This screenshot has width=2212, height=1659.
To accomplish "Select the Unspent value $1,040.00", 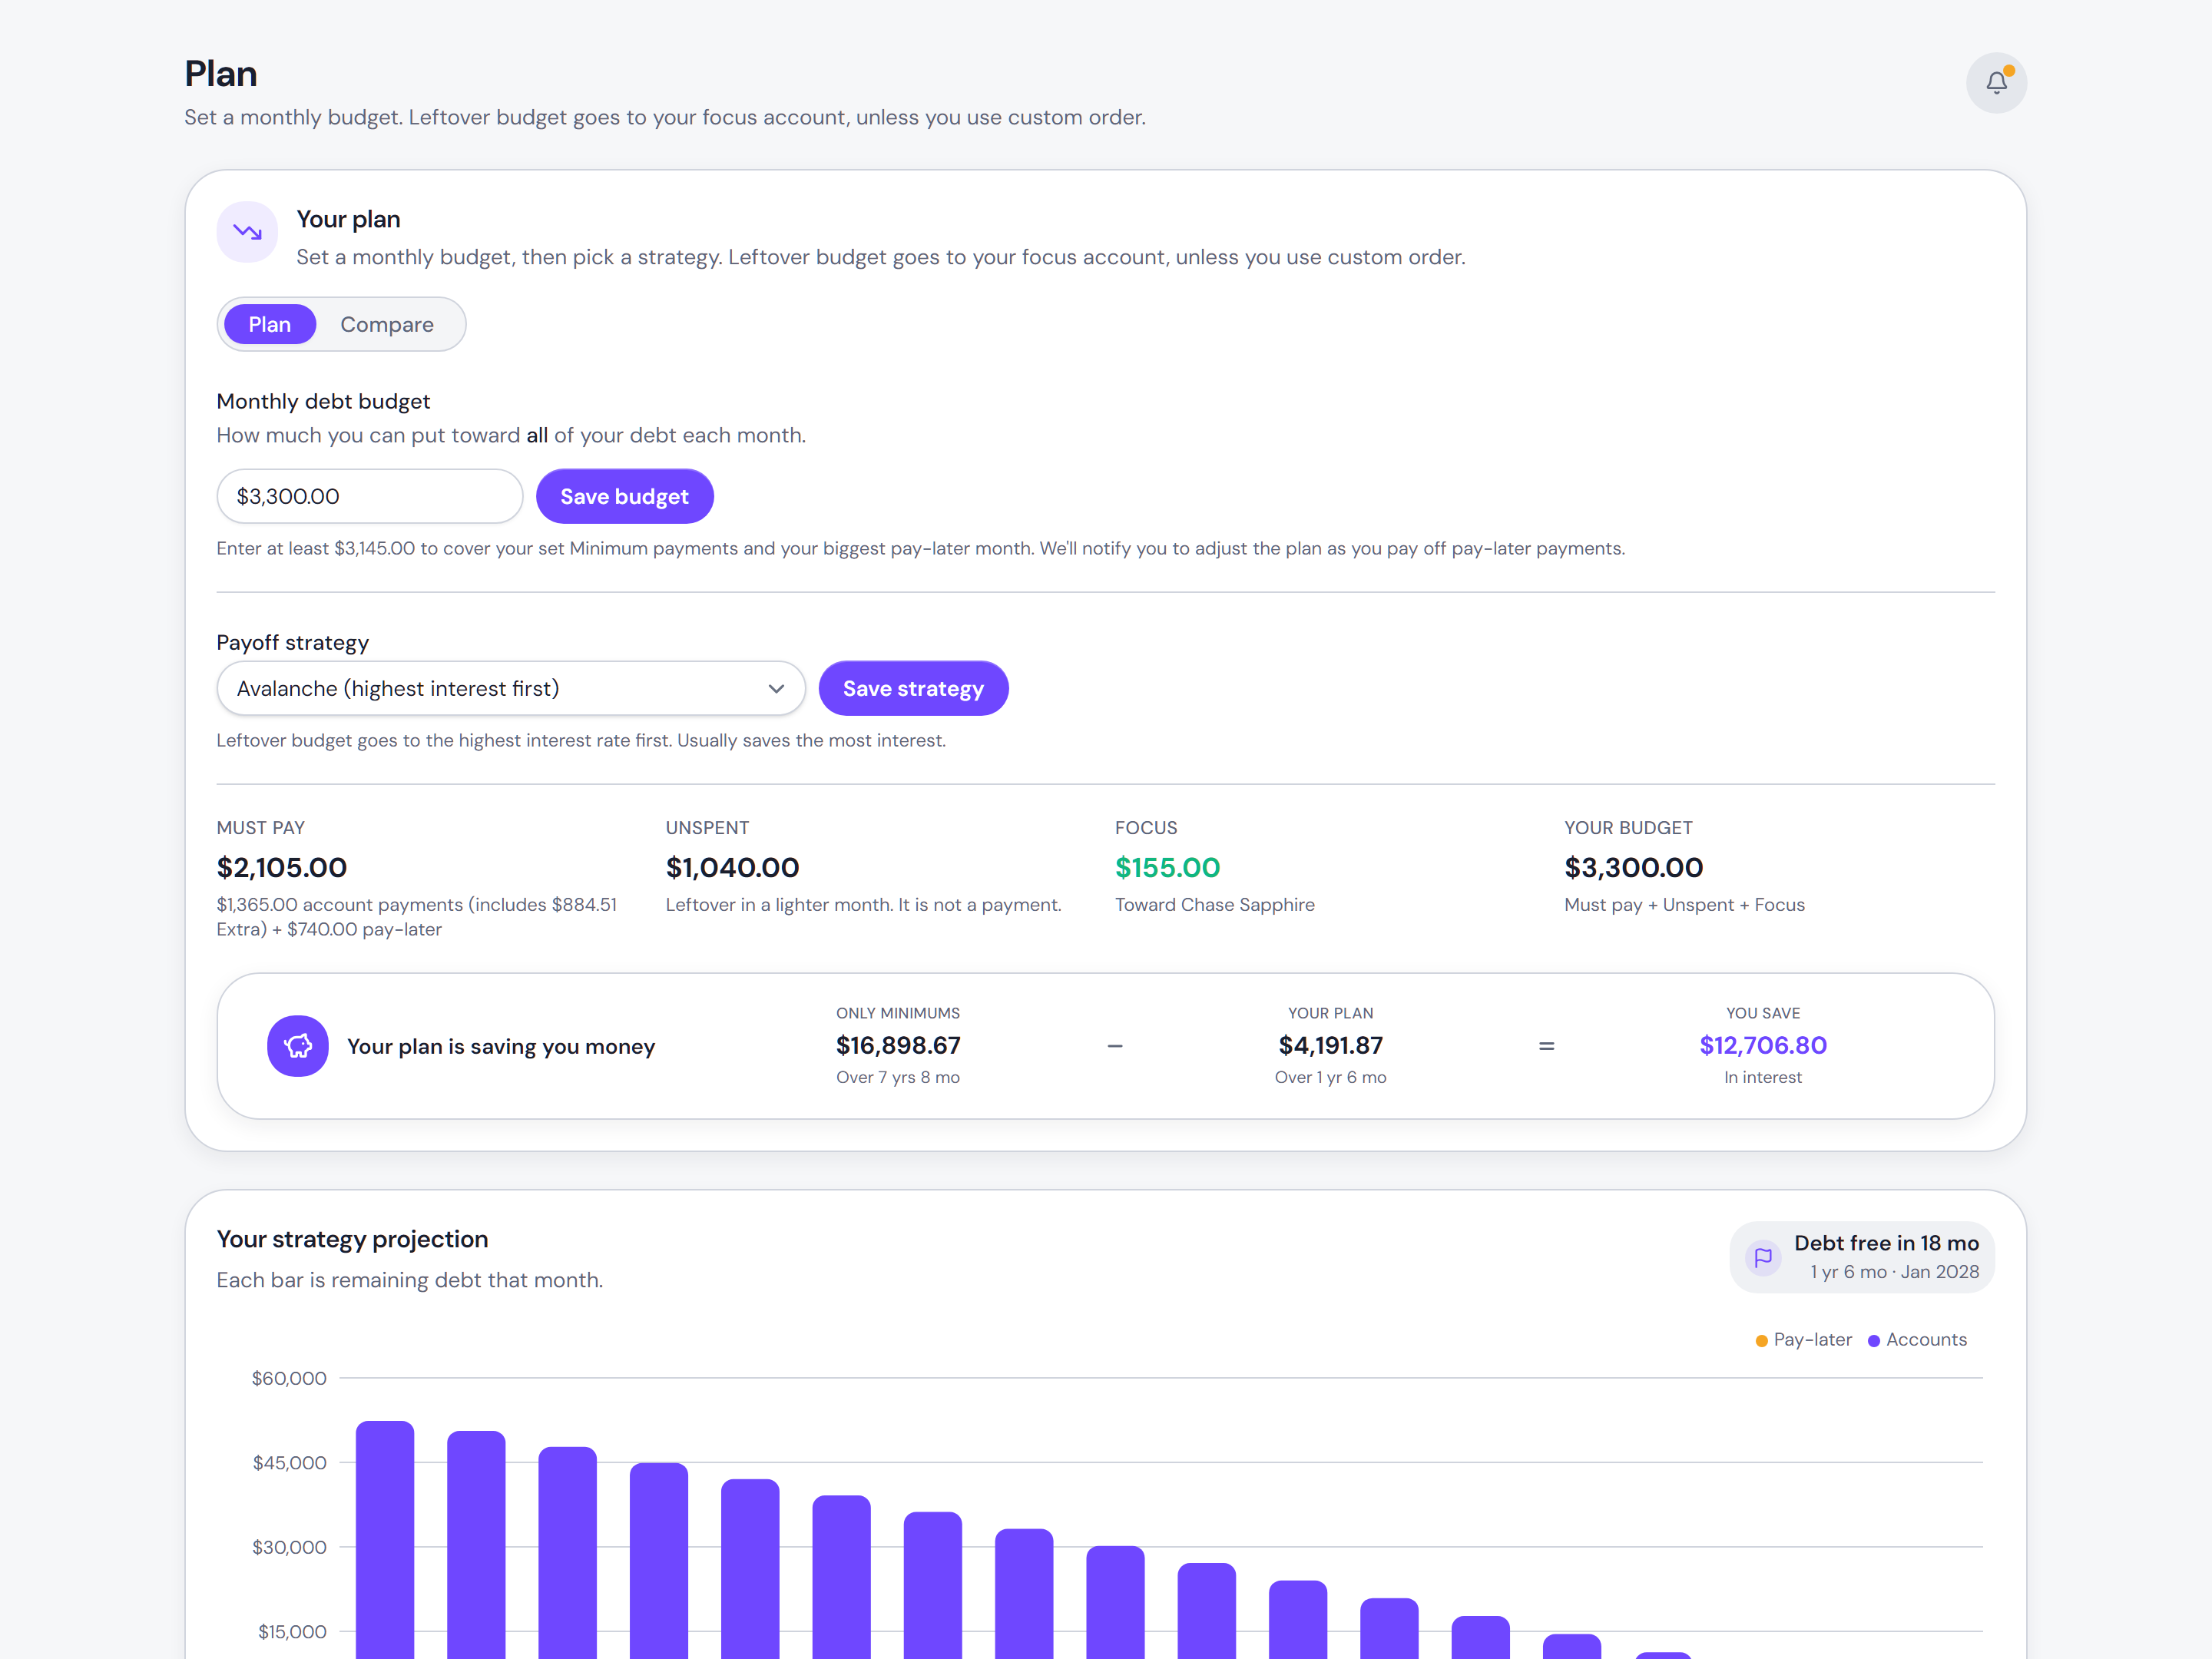I will [733, 867].
